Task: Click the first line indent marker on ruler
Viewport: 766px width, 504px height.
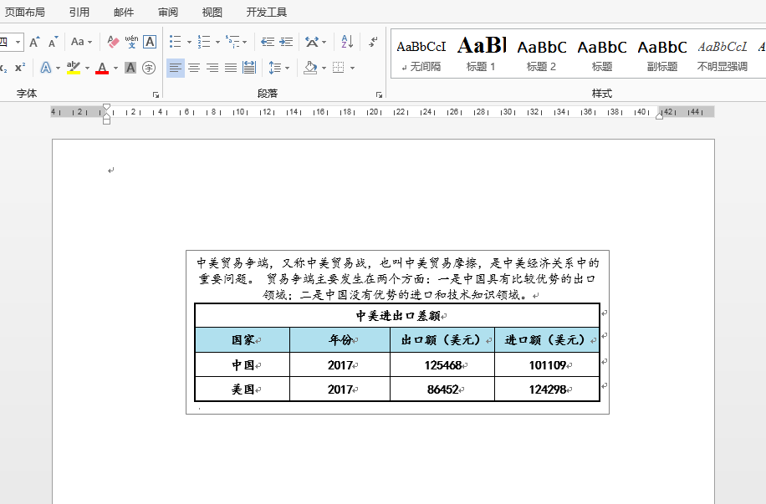Action: click(x=106, y=108)
